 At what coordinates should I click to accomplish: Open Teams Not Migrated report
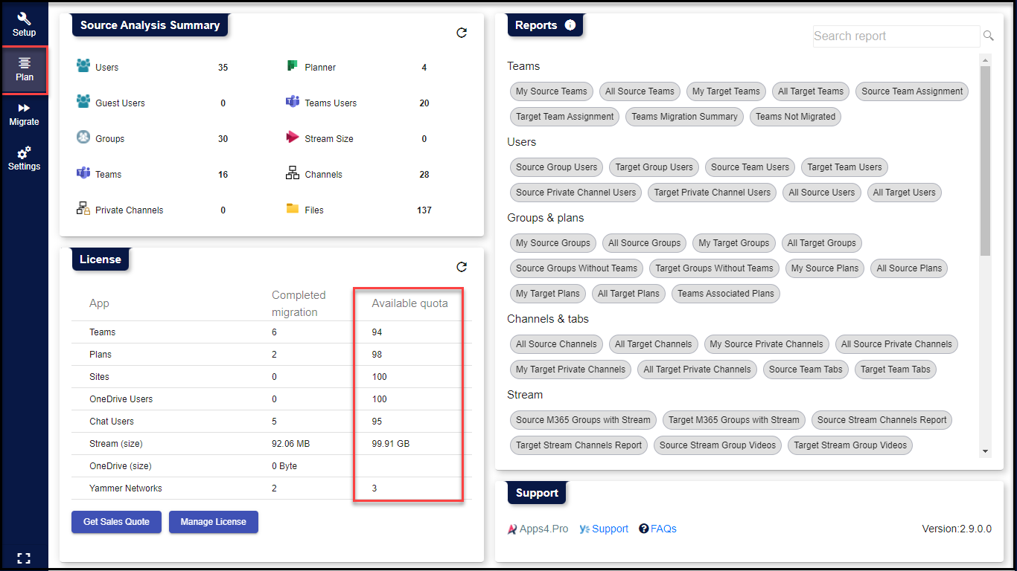click(796, 117)
